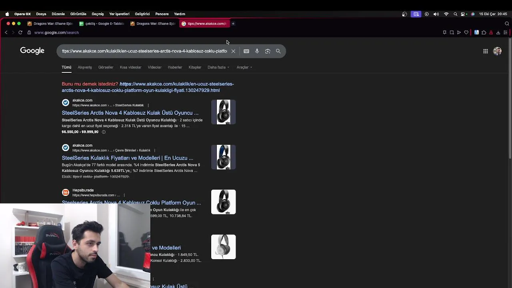Image resolution: width=512 pixels, height=288 pixels.
Task: Click the pin icon in Opera toolbar
Action: point(444,32)
